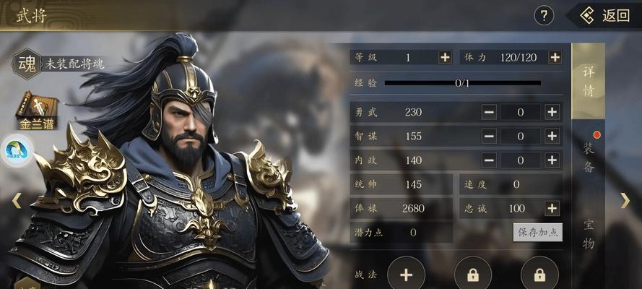Image resolution: width=642 pixels, height=289 pixels.
Task: Open the 金兰谱 book icon
Action: tap(36, 111)
